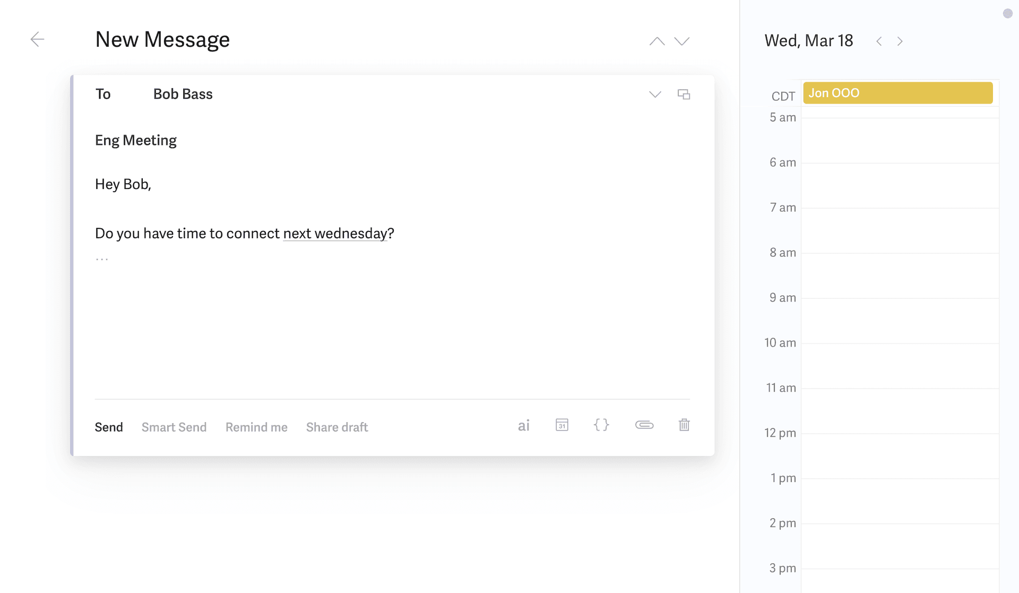Screen dimensions: 1019x593
Task: Expand the trimmed content ellipsis in the email body
Action: pyautogui.click(x=102, y=260)
